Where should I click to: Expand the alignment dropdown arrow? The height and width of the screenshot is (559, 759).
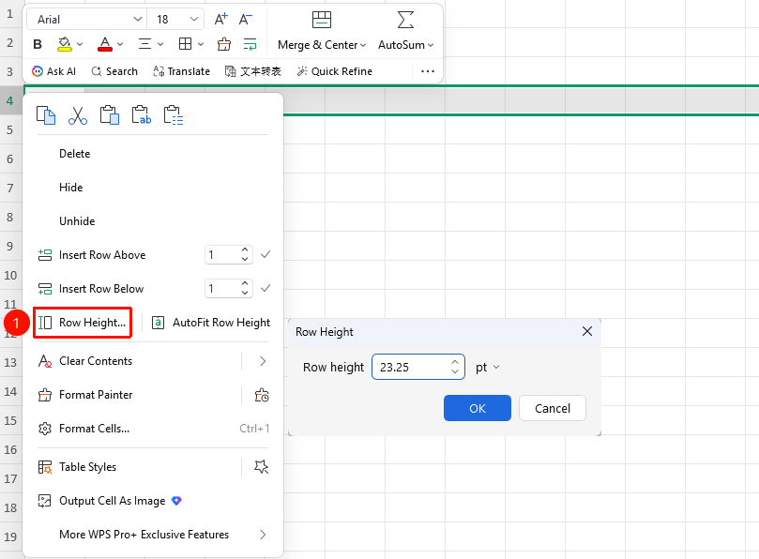pyautogui.click(x=160, y=44)
